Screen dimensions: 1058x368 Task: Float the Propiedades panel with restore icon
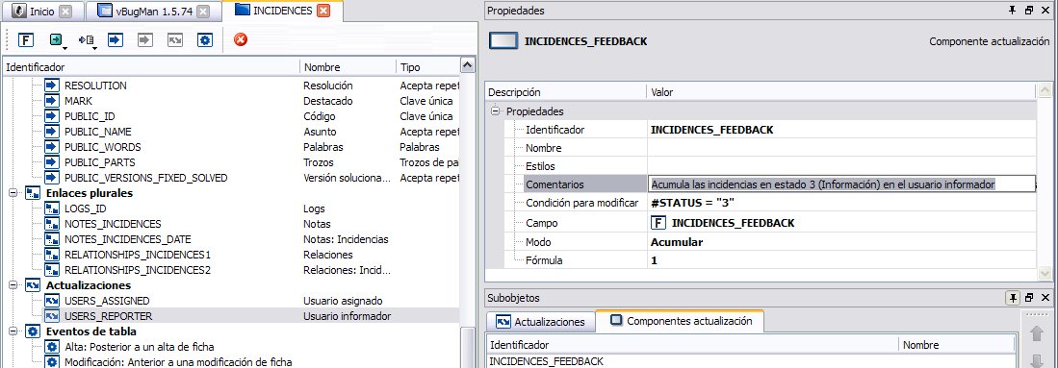(x=1029, y=11)
